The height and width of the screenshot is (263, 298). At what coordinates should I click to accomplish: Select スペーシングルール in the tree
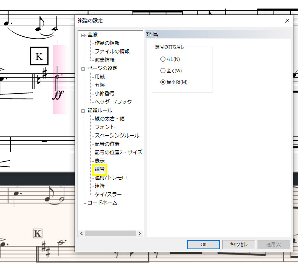117,135
